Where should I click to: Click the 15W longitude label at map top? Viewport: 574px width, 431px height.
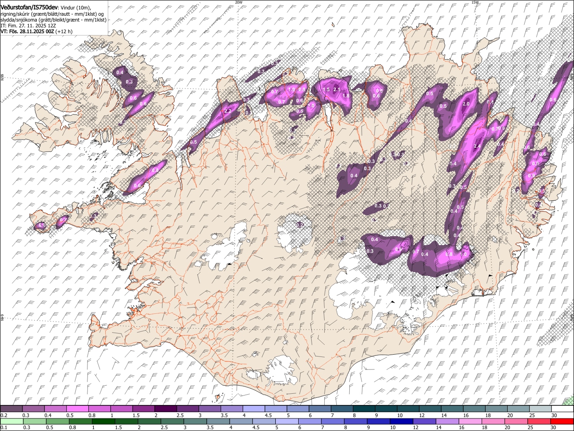(475, 2)
